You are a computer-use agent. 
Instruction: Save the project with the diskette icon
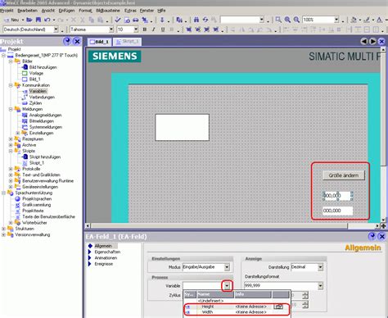tap(38, 20)
